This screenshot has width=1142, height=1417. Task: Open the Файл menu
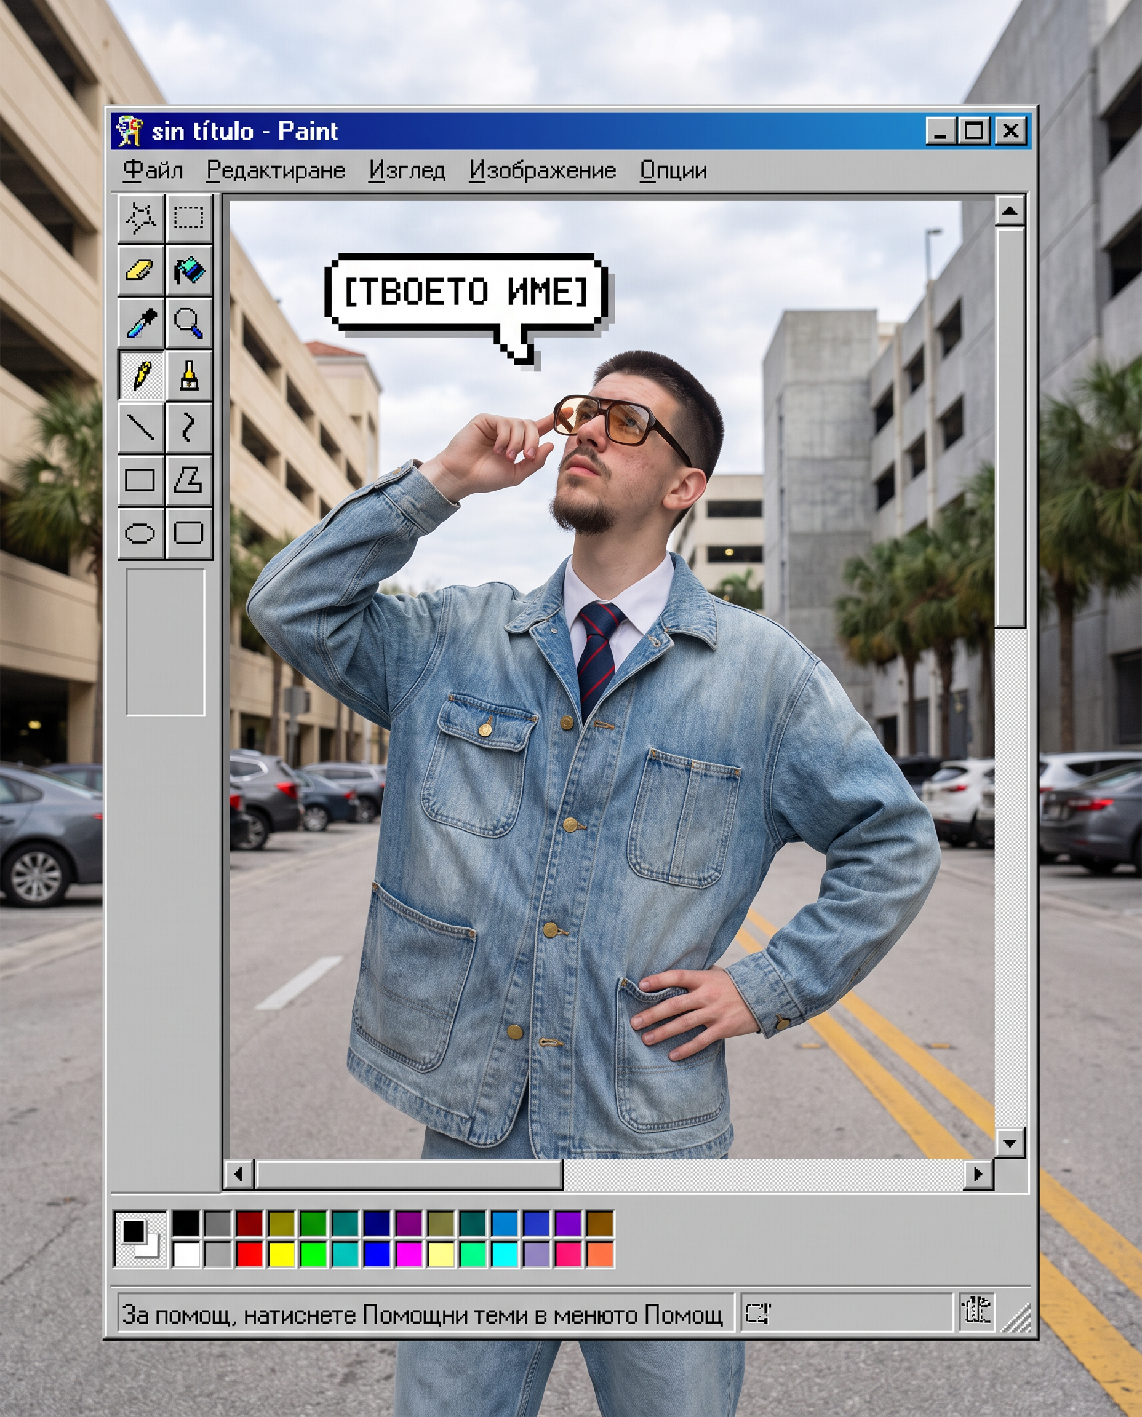153,170
